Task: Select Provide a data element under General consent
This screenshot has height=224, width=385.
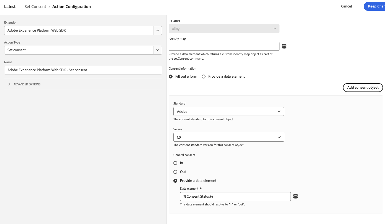Action: tap(175, 181)
